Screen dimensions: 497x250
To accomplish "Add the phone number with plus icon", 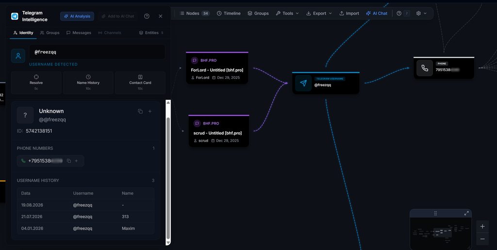I will coord(76,161).
